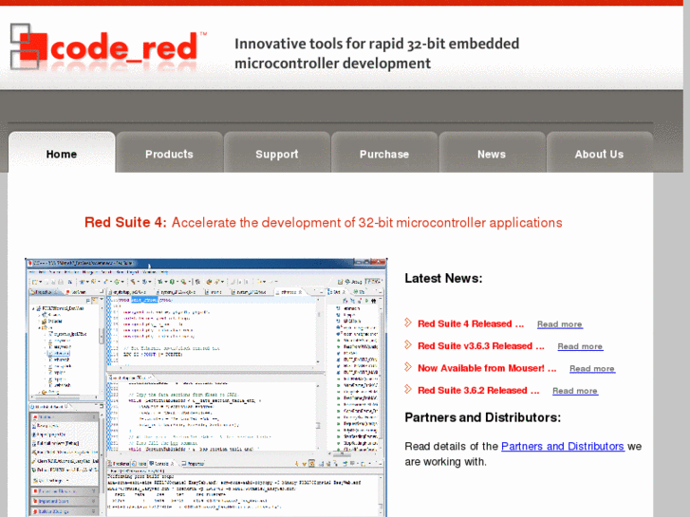This screenshot has height=517, width=690.
Task: Follow the Partners and Distributors link
Action: (x=563, y=446)
